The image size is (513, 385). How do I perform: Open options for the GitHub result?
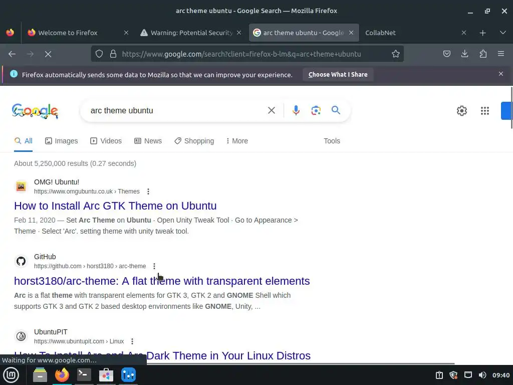coord(154,266)
